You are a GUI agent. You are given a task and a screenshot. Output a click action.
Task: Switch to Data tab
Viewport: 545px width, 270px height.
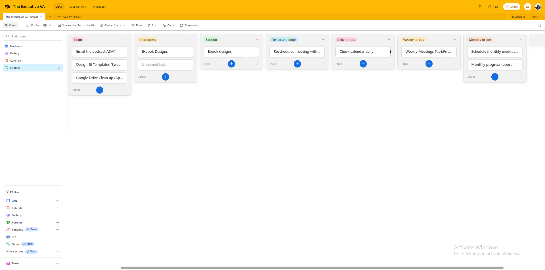pos(59,7)
